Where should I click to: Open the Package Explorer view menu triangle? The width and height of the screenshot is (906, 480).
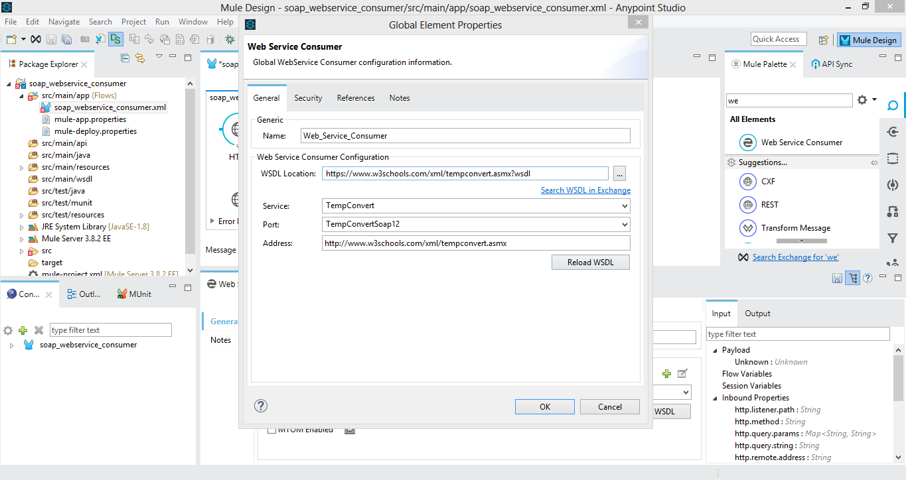coord(159,57)
